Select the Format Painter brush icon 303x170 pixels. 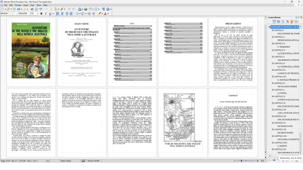click(62, 9)
